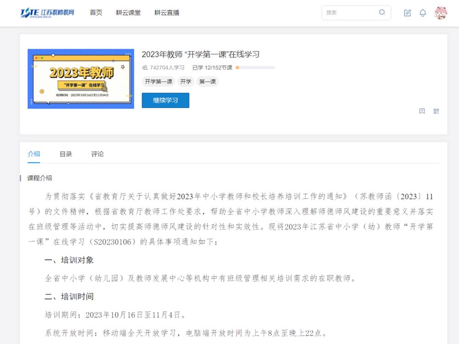This screenshot has width=459, height=344.
Task: Click the learner count people icon
Action: point(145,67)
